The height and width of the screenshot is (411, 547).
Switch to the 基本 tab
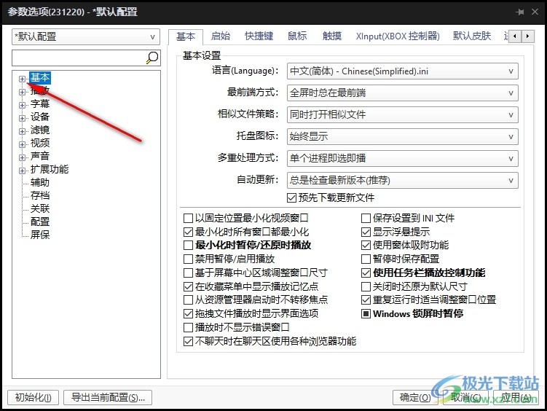click(186, 36)
